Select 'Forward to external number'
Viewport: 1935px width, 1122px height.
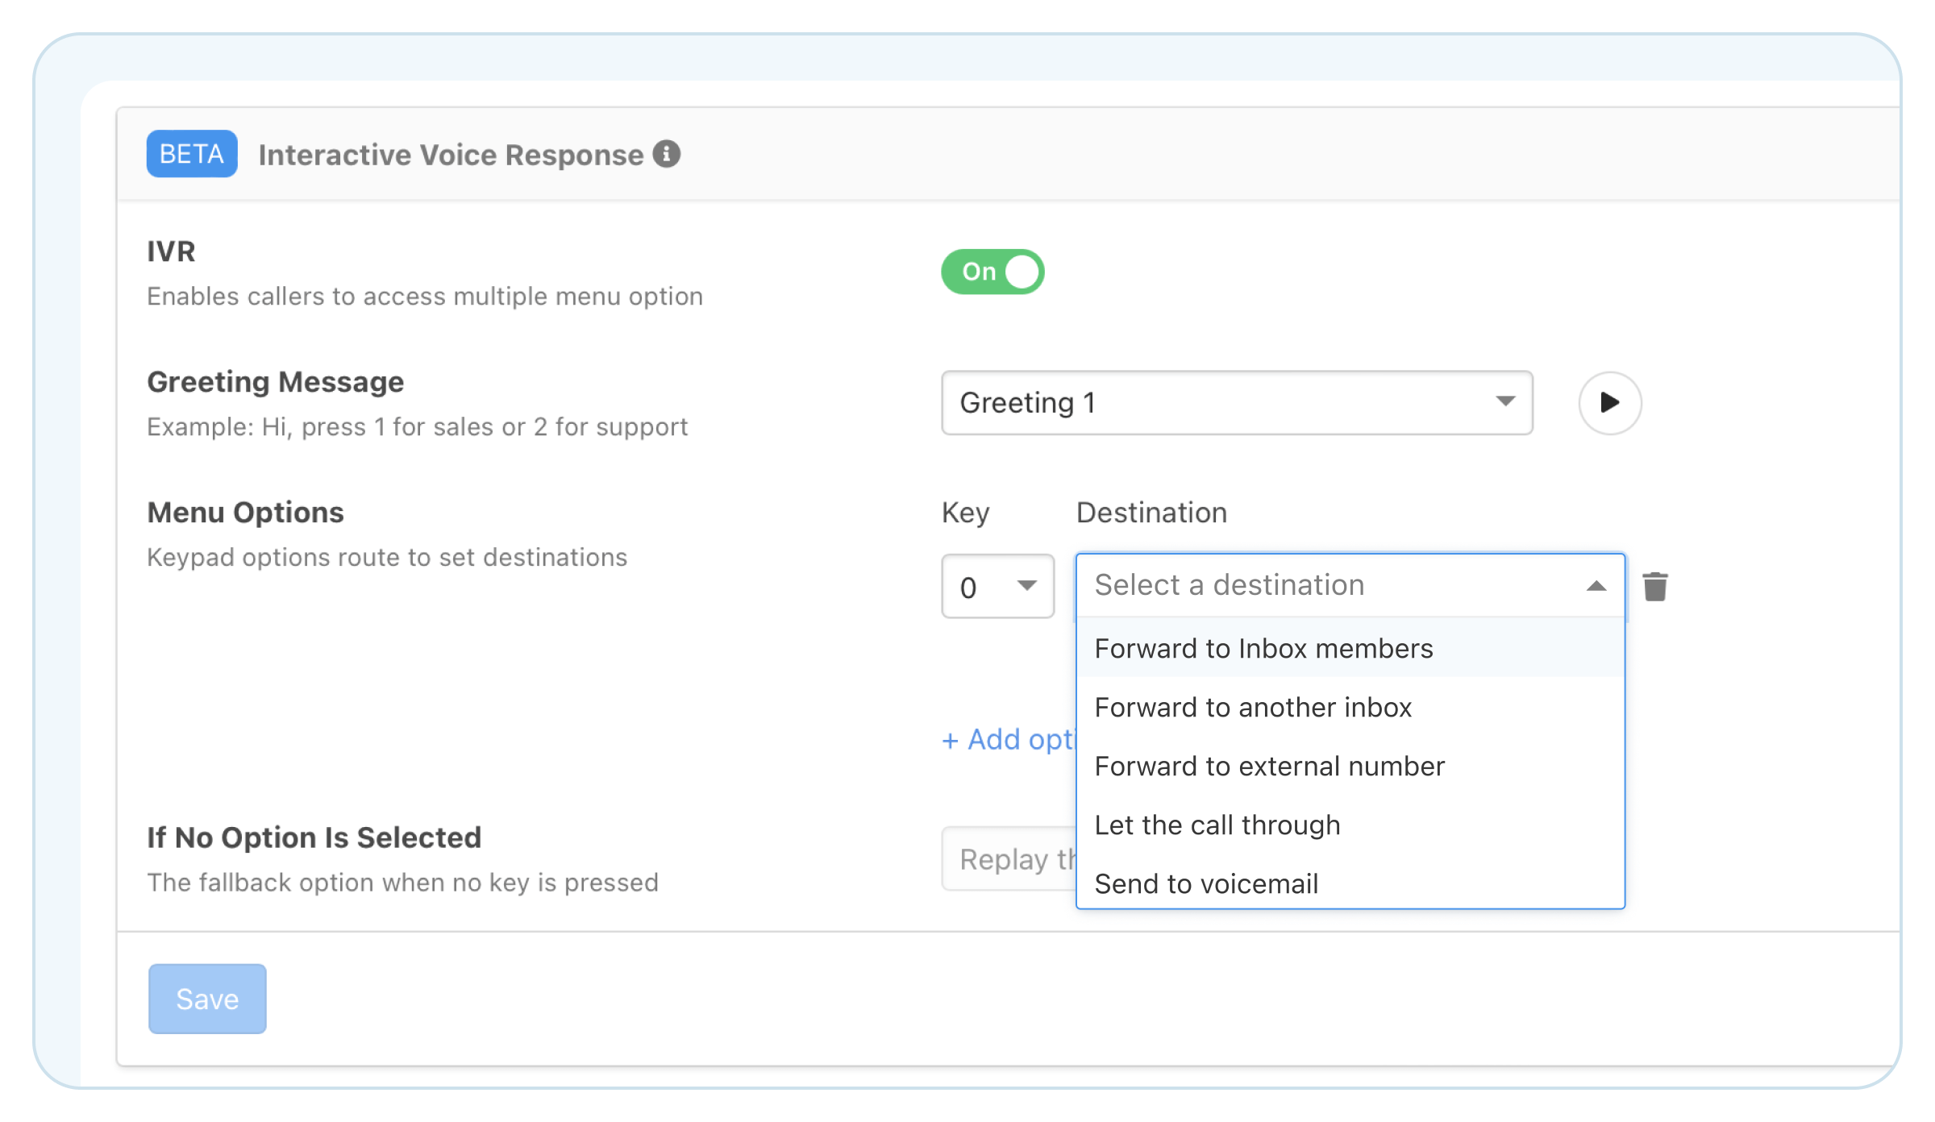pyautogui.click(x=1270, y=767)
